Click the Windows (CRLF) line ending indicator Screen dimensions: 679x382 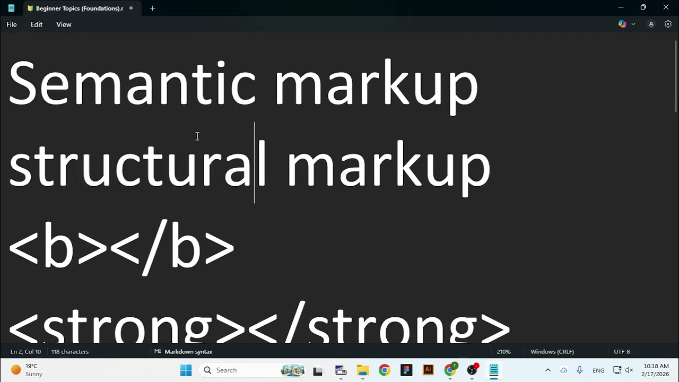[x=552, y=352]
